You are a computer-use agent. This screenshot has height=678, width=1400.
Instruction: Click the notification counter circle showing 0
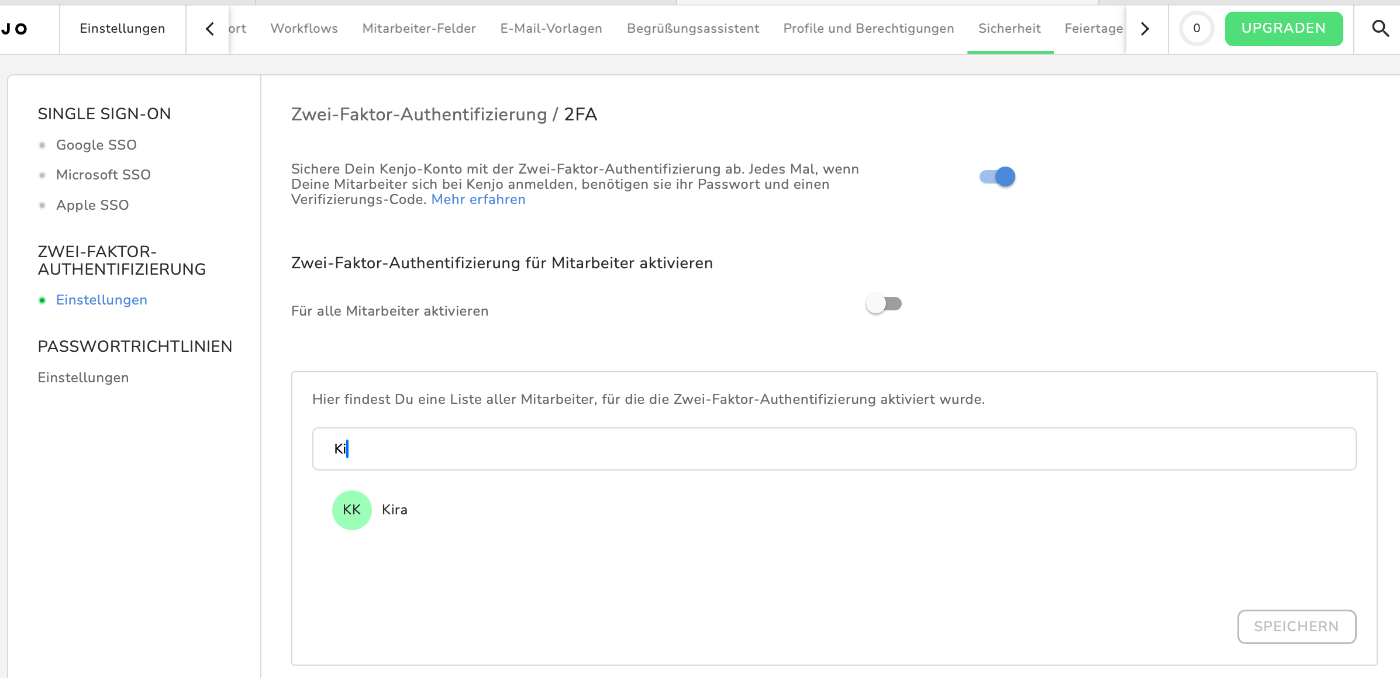[1196, 29]
